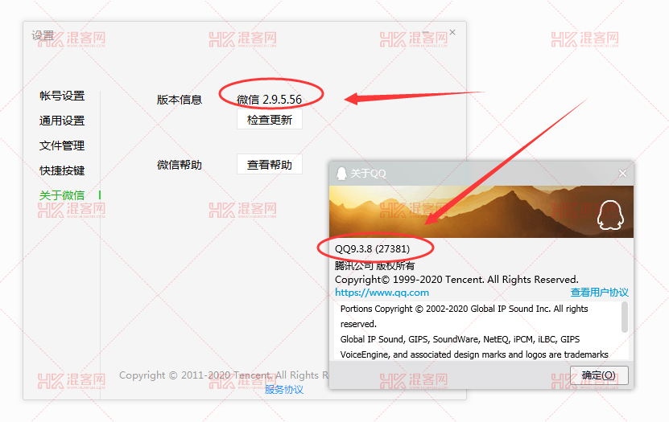Open the https://www.qq.com link

[382, 293]
